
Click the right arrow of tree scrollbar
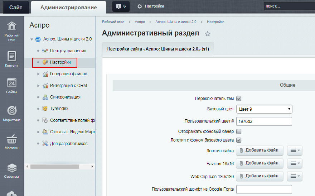point(92,167)
